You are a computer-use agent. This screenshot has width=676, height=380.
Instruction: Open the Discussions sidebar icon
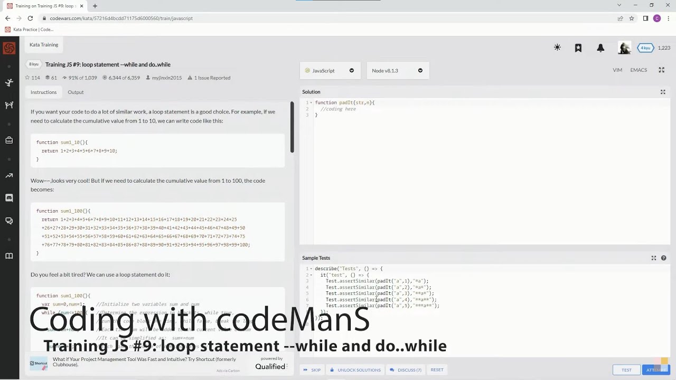click(x=9, y=221)
